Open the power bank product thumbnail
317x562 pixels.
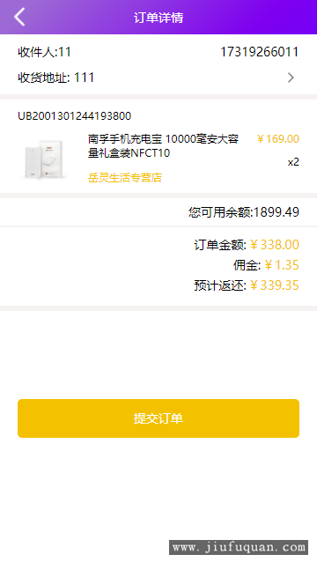pos(45,159)
